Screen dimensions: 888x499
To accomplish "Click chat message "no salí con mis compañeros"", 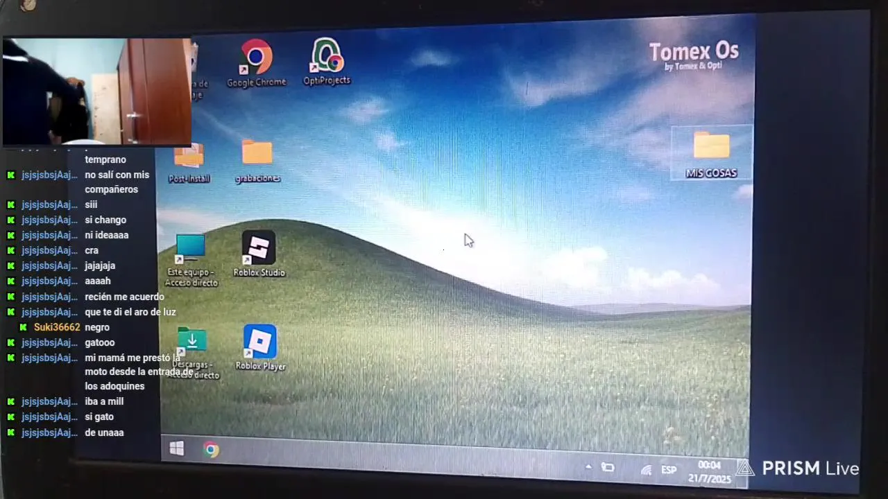I will pos(117,182).
